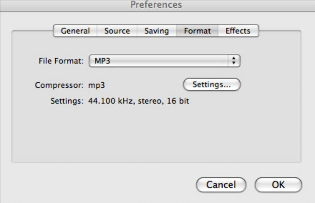Open compressor Settings... dialog button
Viewport: 315px width, 203px height.
pos(212,85)
